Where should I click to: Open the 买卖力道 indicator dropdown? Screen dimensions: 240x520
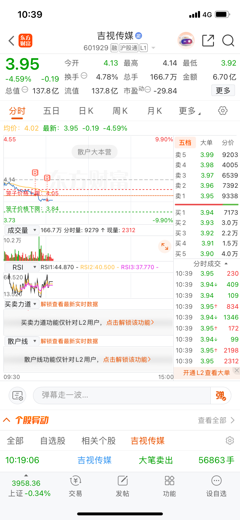pos(22,304)
